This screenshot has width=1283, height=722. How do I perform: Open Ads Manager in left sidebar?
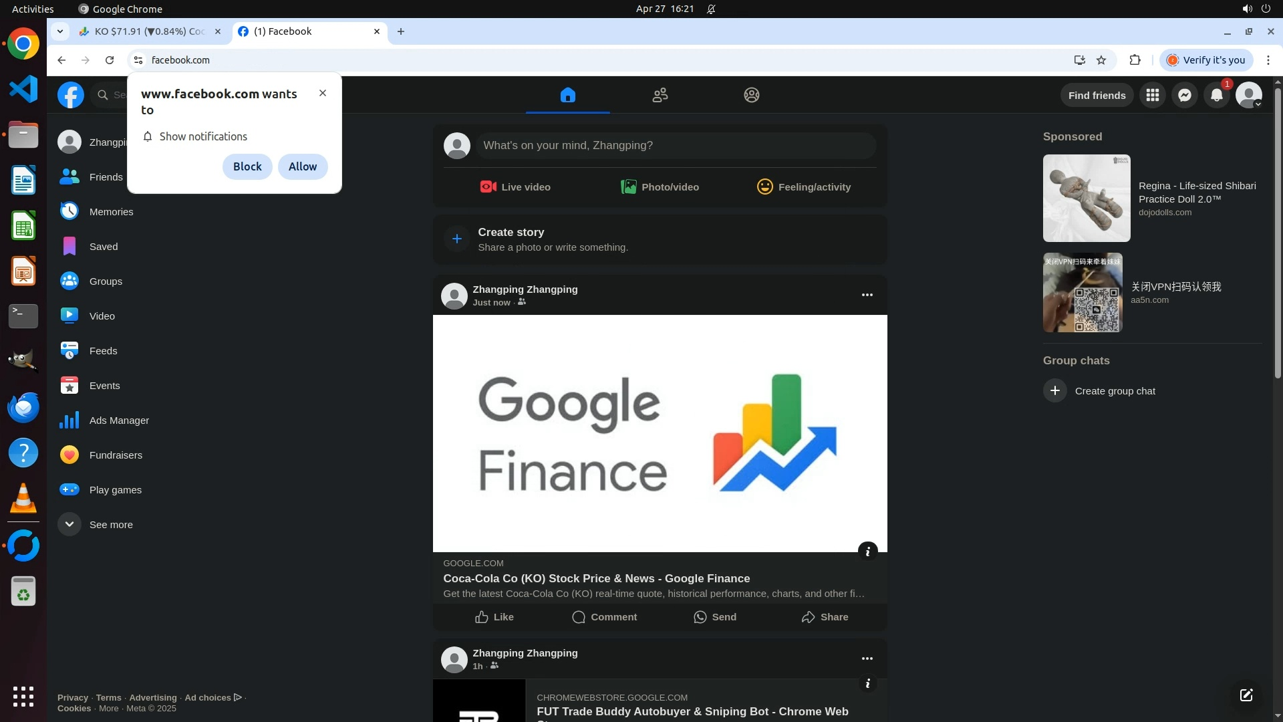pos(119,420)
